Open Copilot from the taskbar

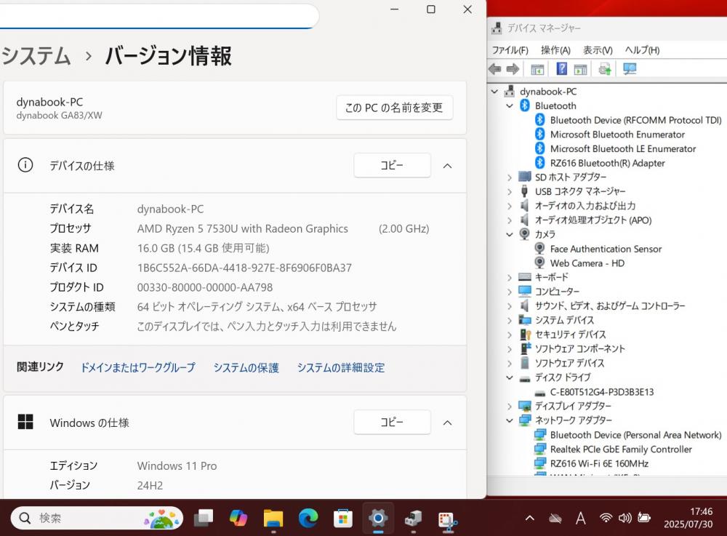(x=238, y=517)
